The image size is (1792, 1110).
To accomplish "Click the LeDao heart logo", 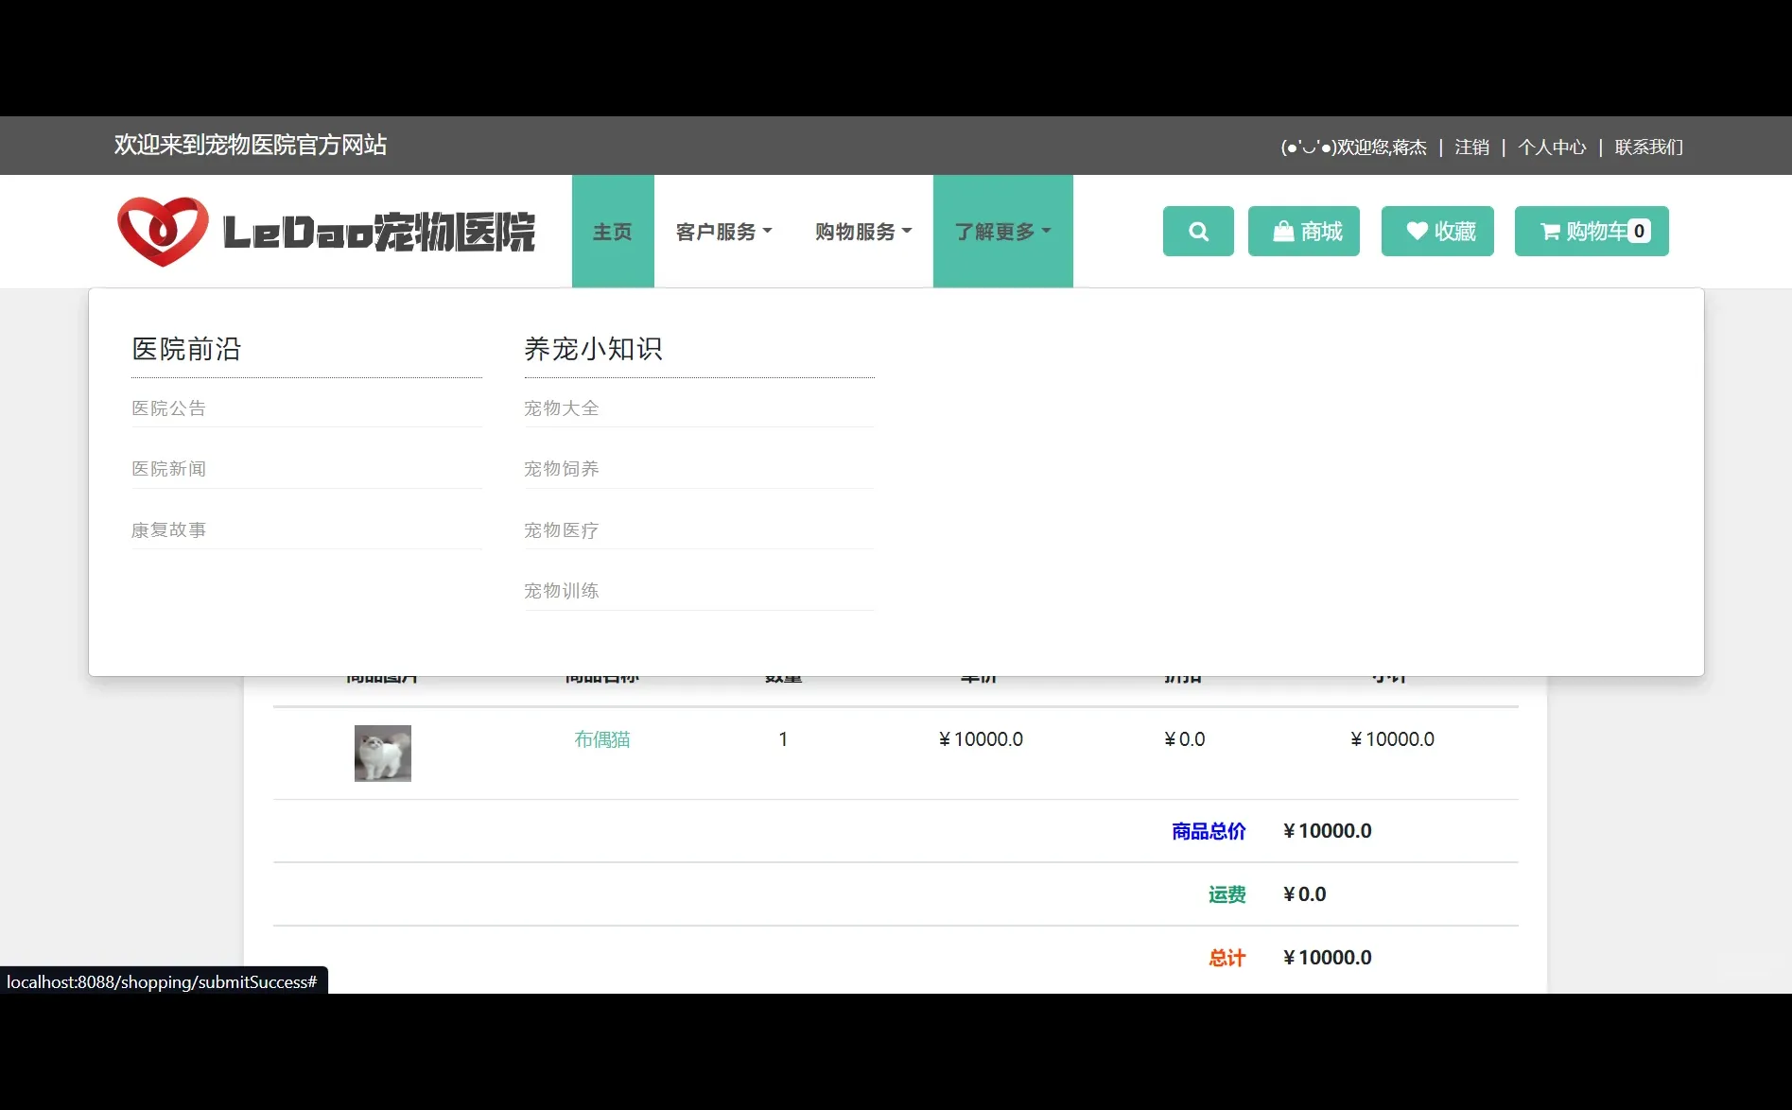I will point(163,230).
